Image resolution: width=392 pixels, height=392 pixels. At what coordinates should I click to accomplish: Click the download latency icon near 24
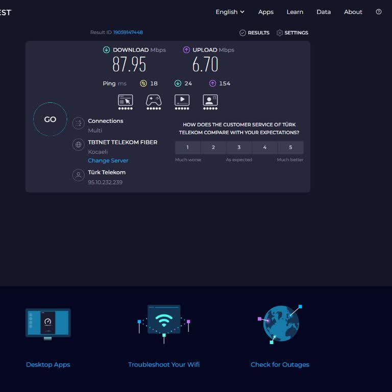pos(178,83)
